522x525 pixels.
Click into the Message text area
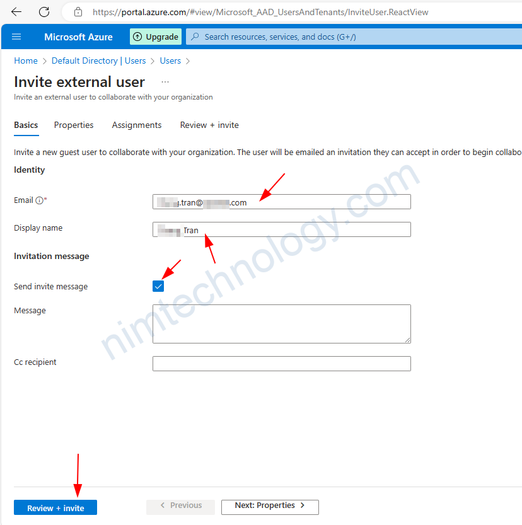tap(281, 323)
